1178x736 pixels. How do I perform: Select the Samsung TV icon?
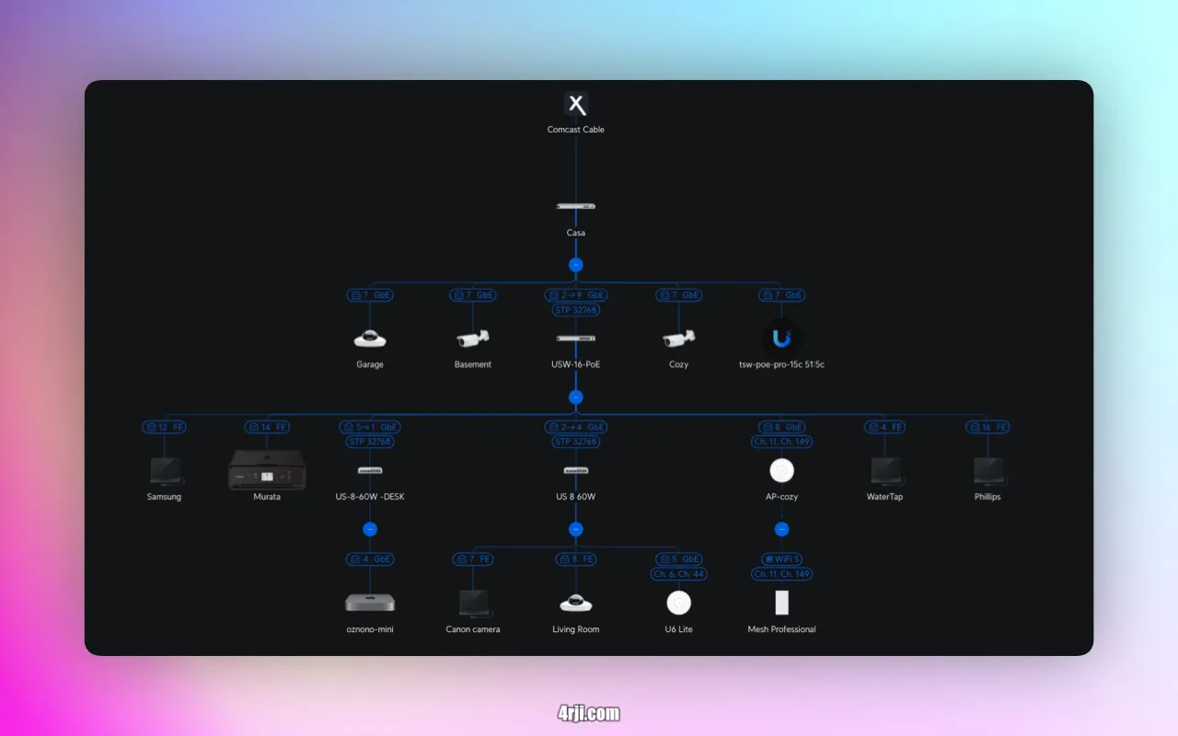pos(164,469)
